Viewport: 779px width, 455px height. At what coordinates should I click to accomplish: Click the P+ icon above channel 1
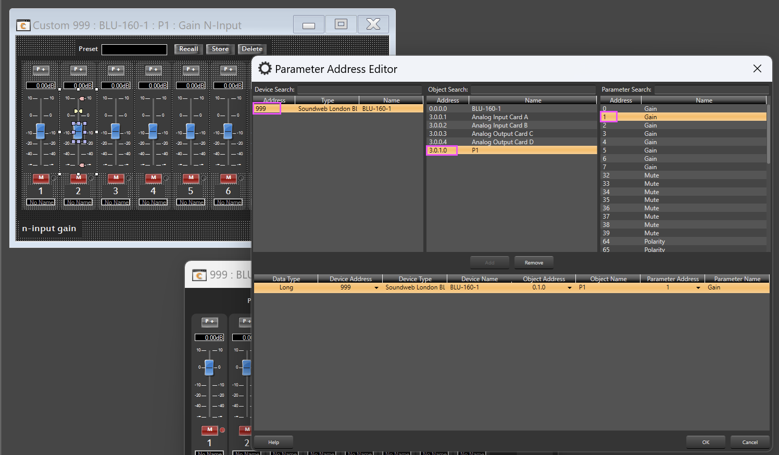pos(41,69)
